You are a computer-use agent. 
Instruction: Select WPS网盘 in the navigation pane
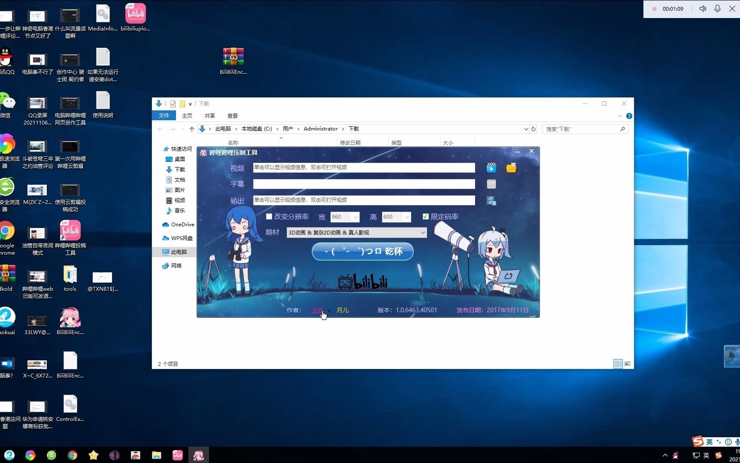coord(178,238)
